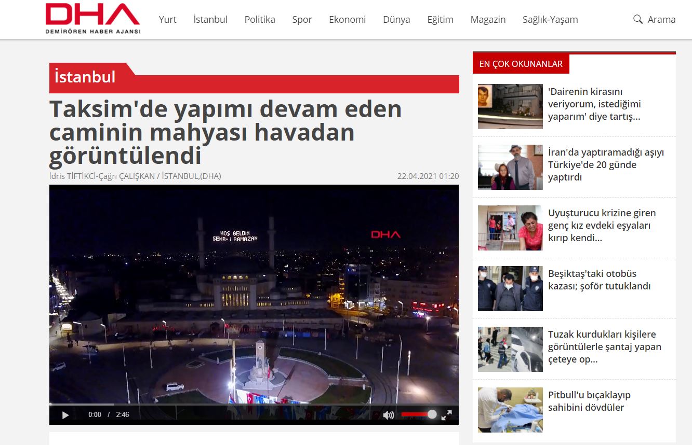692x445 pixels.
Task: Open the Politika section
Action: [x=260, y=20]
